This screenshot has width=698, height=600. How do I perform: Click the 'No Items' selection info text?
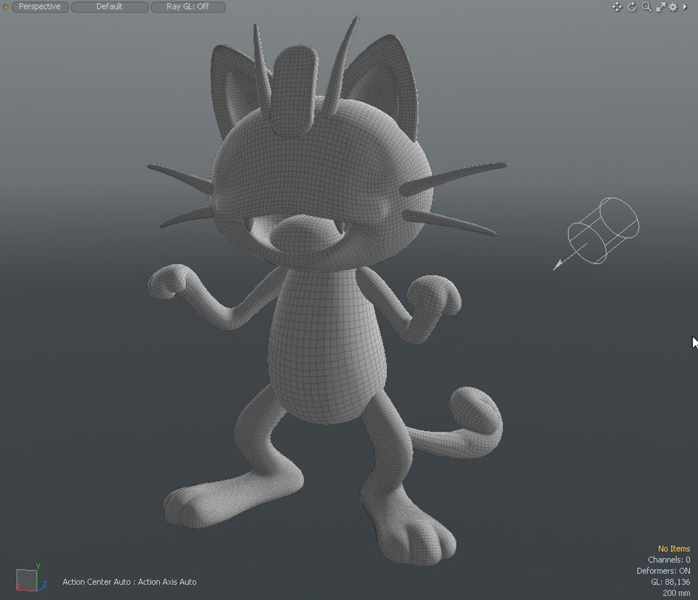674,548
